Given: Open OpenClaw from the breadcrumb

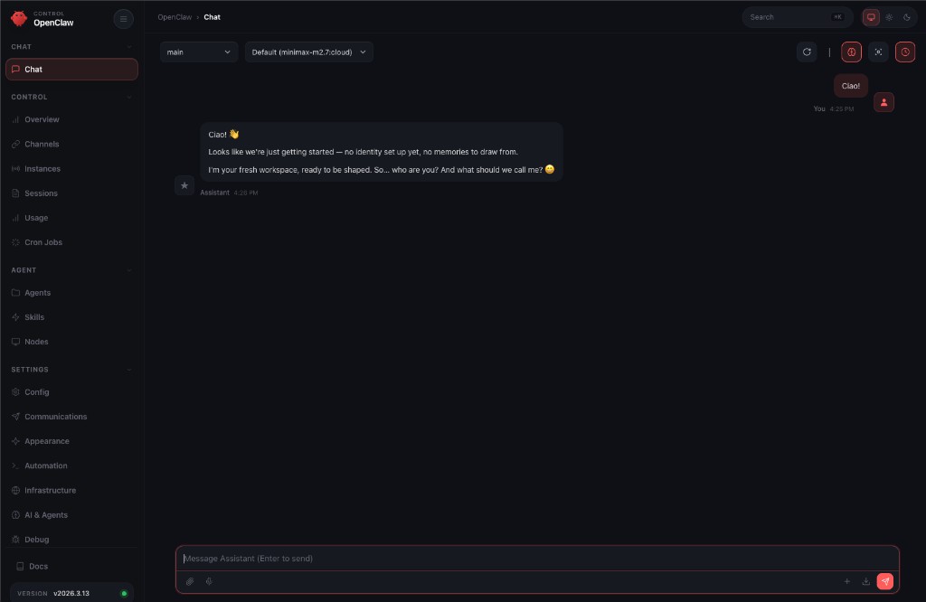Looking at the screenshot, I should point(173,16).
